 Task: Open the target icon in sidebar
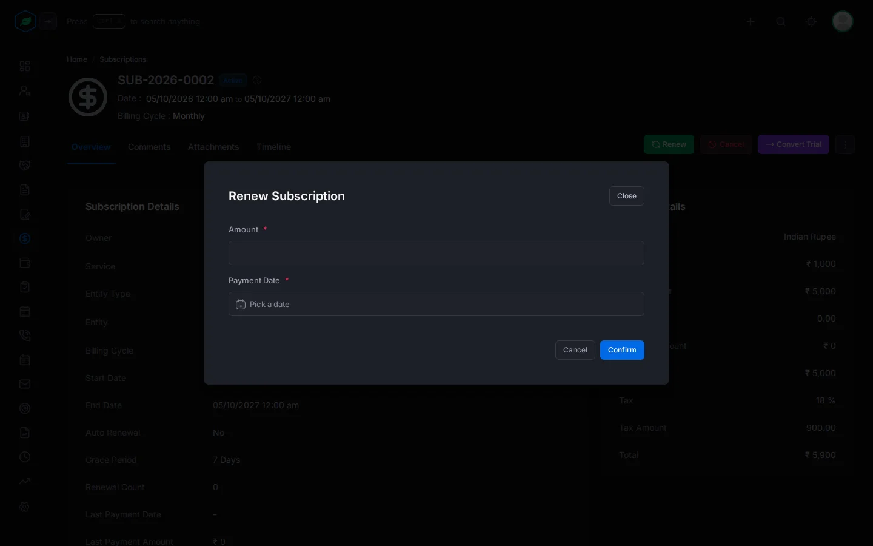point(25,408)
